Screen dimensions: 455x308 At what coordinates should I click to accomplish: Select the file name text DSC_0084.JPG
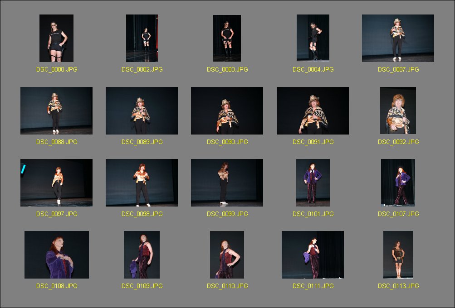click(x=313, y=69)
